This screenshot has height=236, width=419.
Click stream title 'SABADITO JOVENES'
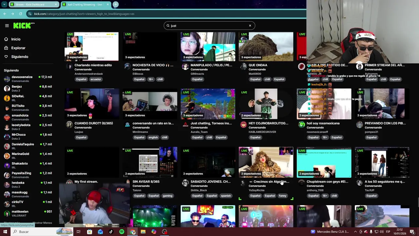(x=210, y=182)
